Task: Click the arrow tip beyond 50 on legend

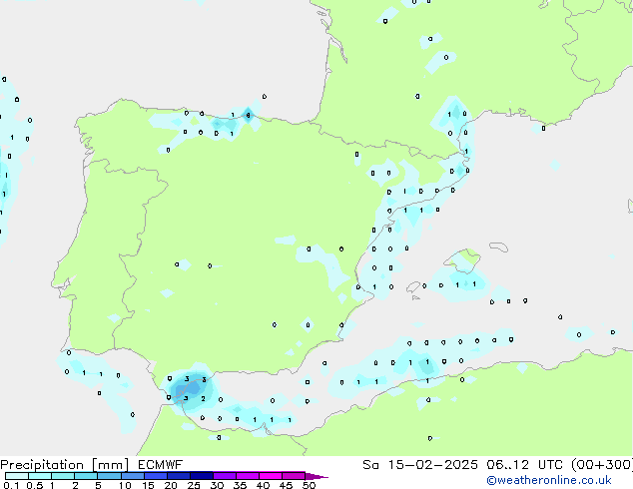Action: 316,476
